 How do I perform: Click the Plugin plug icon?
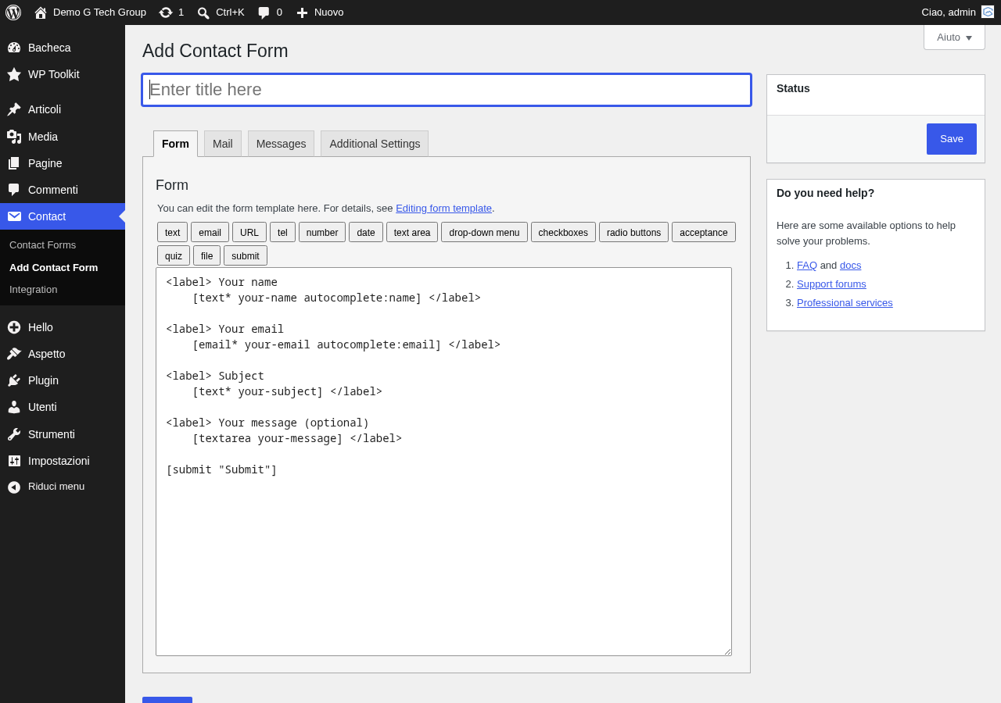tap(14, 380)
